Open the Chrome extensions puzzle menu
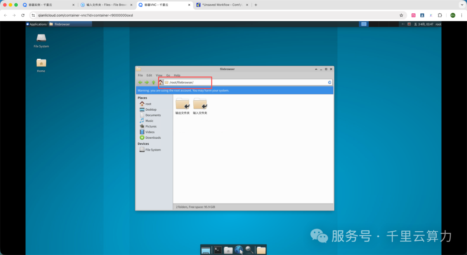The width and height of the screenshot is (467, 255). (440, 15)
